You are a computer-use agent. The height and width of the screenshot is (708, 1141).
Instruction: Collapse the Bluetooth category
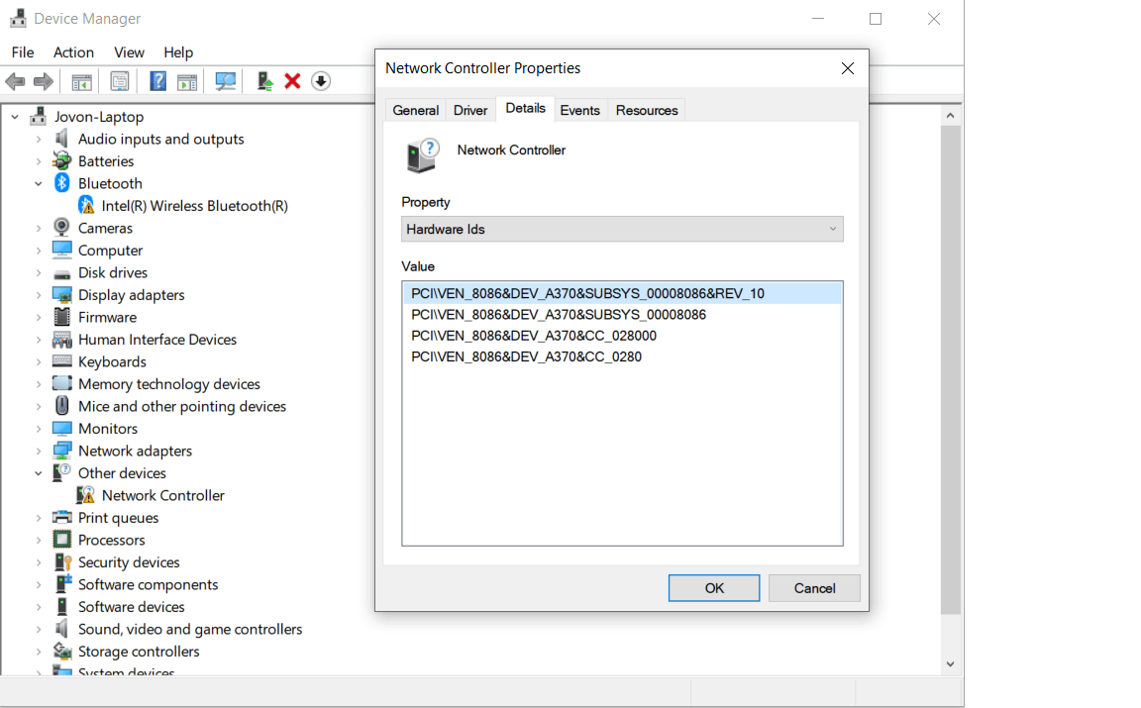[38, 183]
